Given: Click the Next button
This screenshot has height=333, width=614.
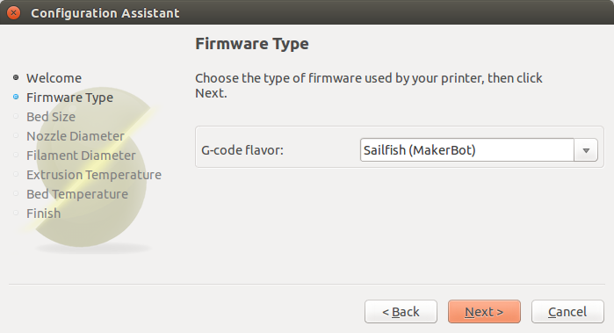Looking at the screenshot, I should point(484,312).
